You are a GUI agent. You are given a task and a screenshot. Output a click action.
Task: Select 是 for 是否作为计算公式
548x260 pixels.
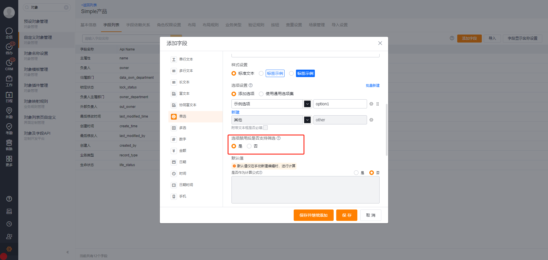[356, 173]
